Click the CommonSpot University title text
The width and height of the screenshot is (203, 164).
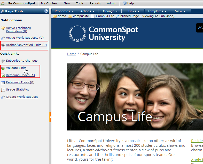(x=113, y=34)
